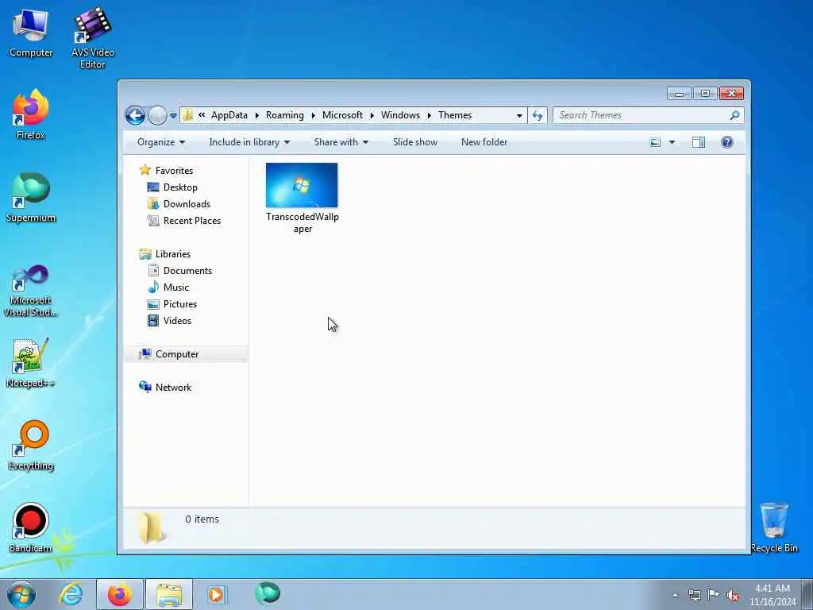Switch to Firefox on the taskbar
The width and height of the screenshot is (813, 610).
pos(119,594)
